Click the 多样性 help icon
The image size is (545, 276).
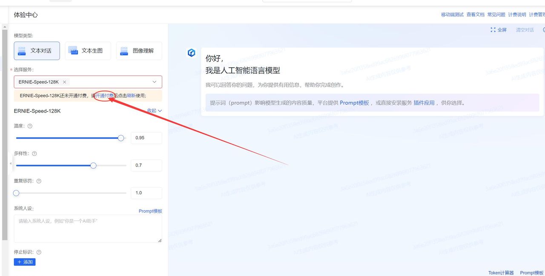(x=34, y=154)
